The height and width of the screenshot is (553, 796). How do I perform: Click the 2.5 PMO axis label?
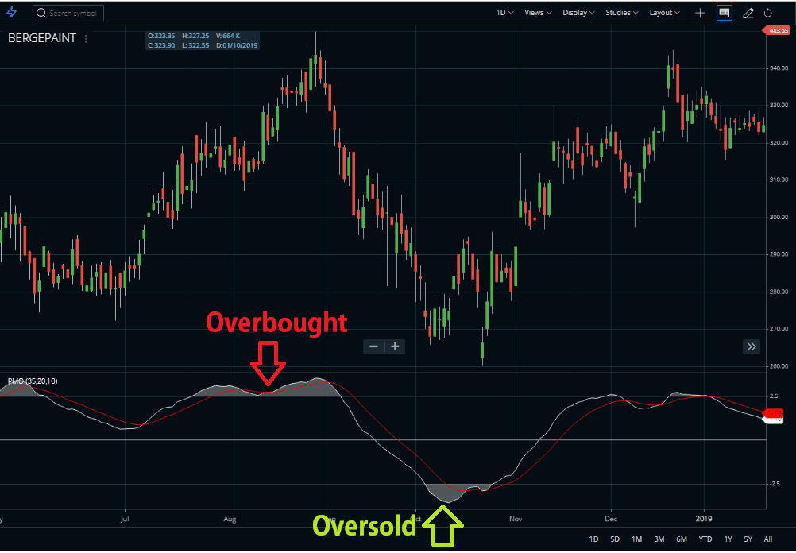[x=773, y=396]
